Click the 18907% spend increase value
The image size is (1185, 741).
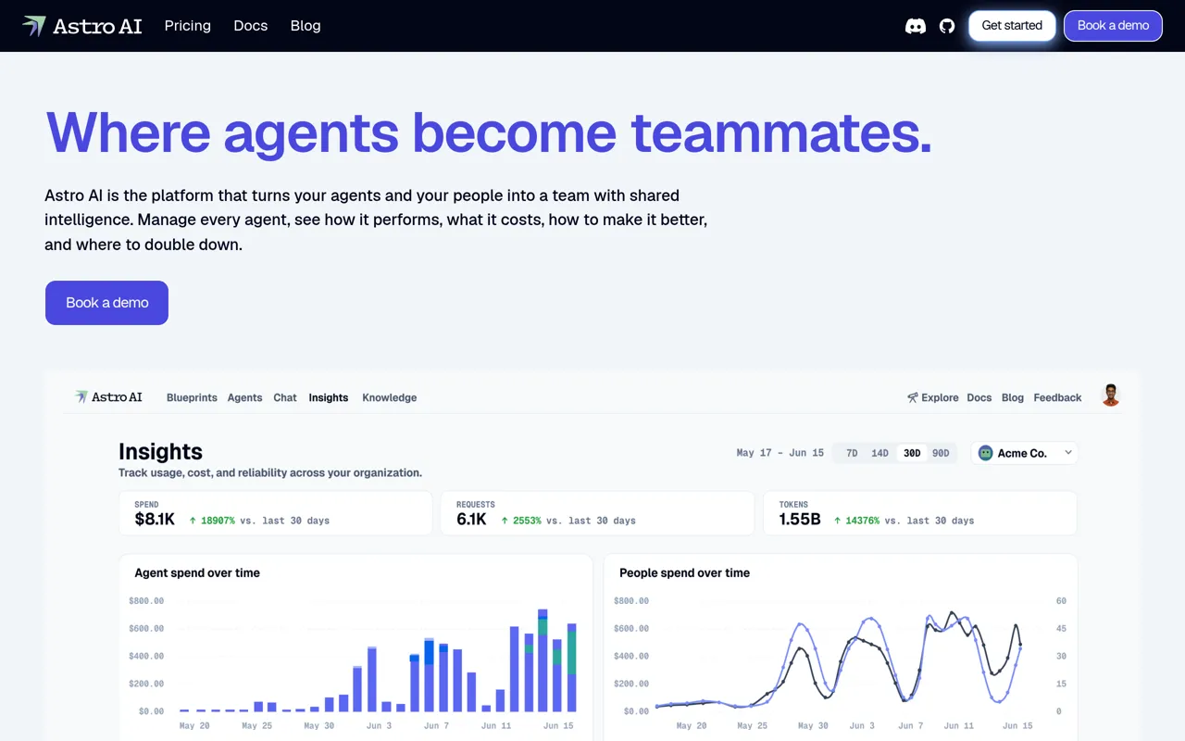tap(212, 521)
